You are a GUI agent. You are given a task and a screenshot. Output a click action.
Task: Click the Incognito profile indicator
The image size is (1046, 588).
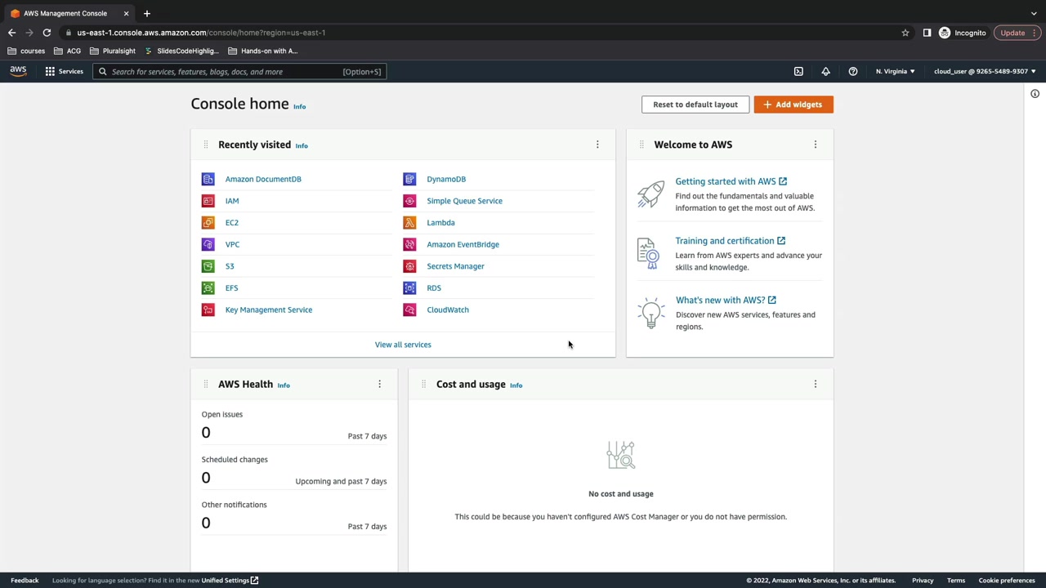tap(963, 33)
